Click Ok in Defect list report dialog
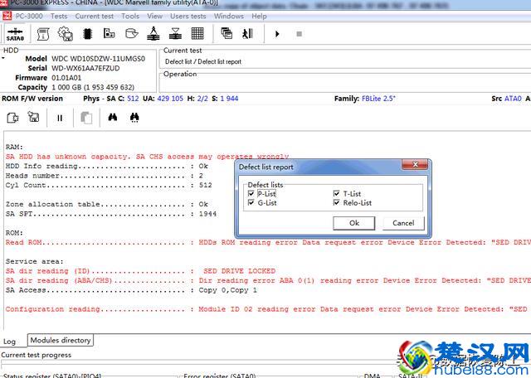The width and height of the screenshot is (531, 378). click(x=354, y=223)
